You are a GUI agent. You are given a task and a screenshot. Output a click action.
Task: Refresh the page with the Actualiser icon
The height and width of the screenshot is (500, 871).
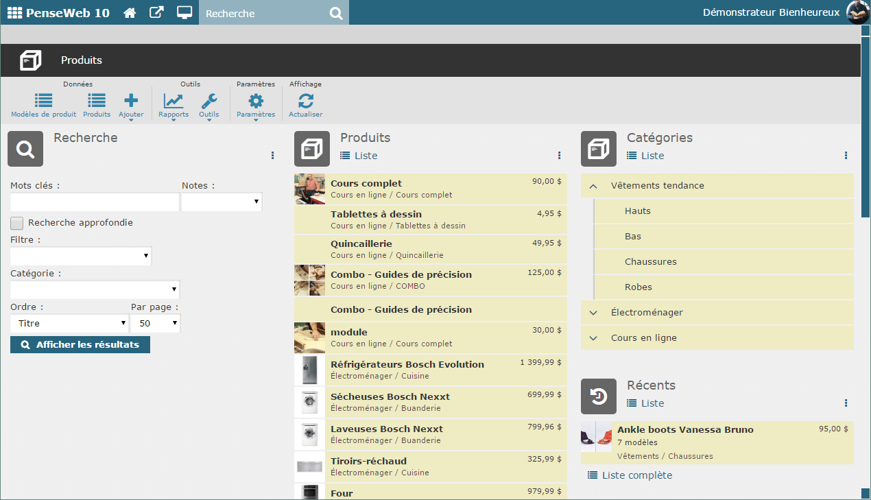coord(305,102)
